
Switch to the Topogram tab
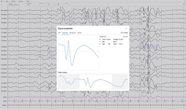pyautogui.click(x=73, y=33)
